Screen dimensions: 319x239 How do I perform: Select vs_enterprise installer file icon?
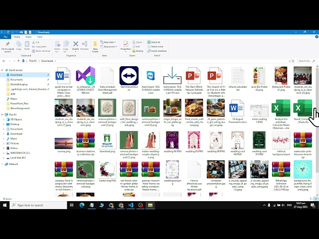[x=85, y=76]
